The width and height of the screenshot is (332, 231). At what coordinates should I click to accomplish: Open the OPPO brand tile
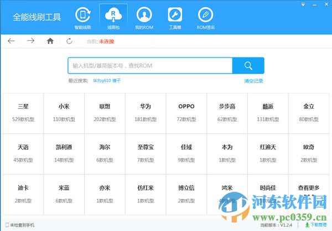click(186, 113)
